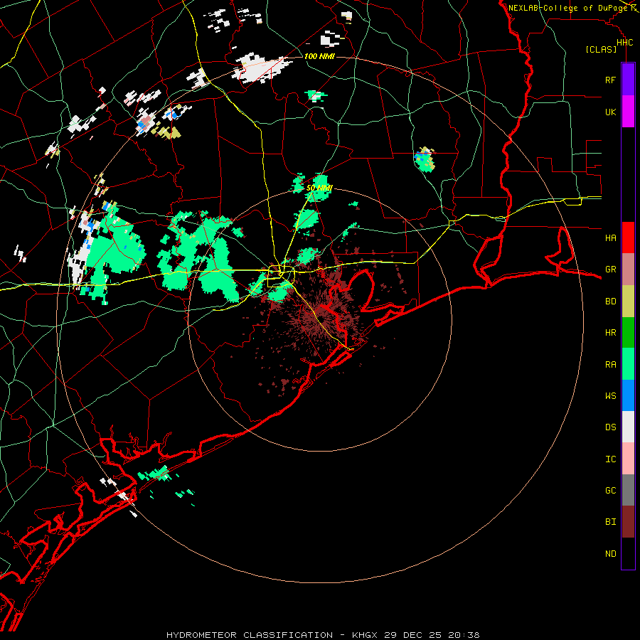Pick the dark green HR legend swatch
This screenshot has width=640, height=640.
click(x=628, y=333)
